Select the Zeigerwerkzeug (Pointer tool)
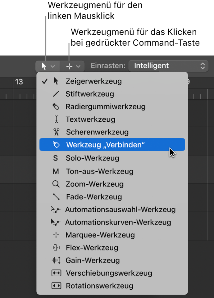The width and height of the screenshot is (214, 298). [93, 81]
